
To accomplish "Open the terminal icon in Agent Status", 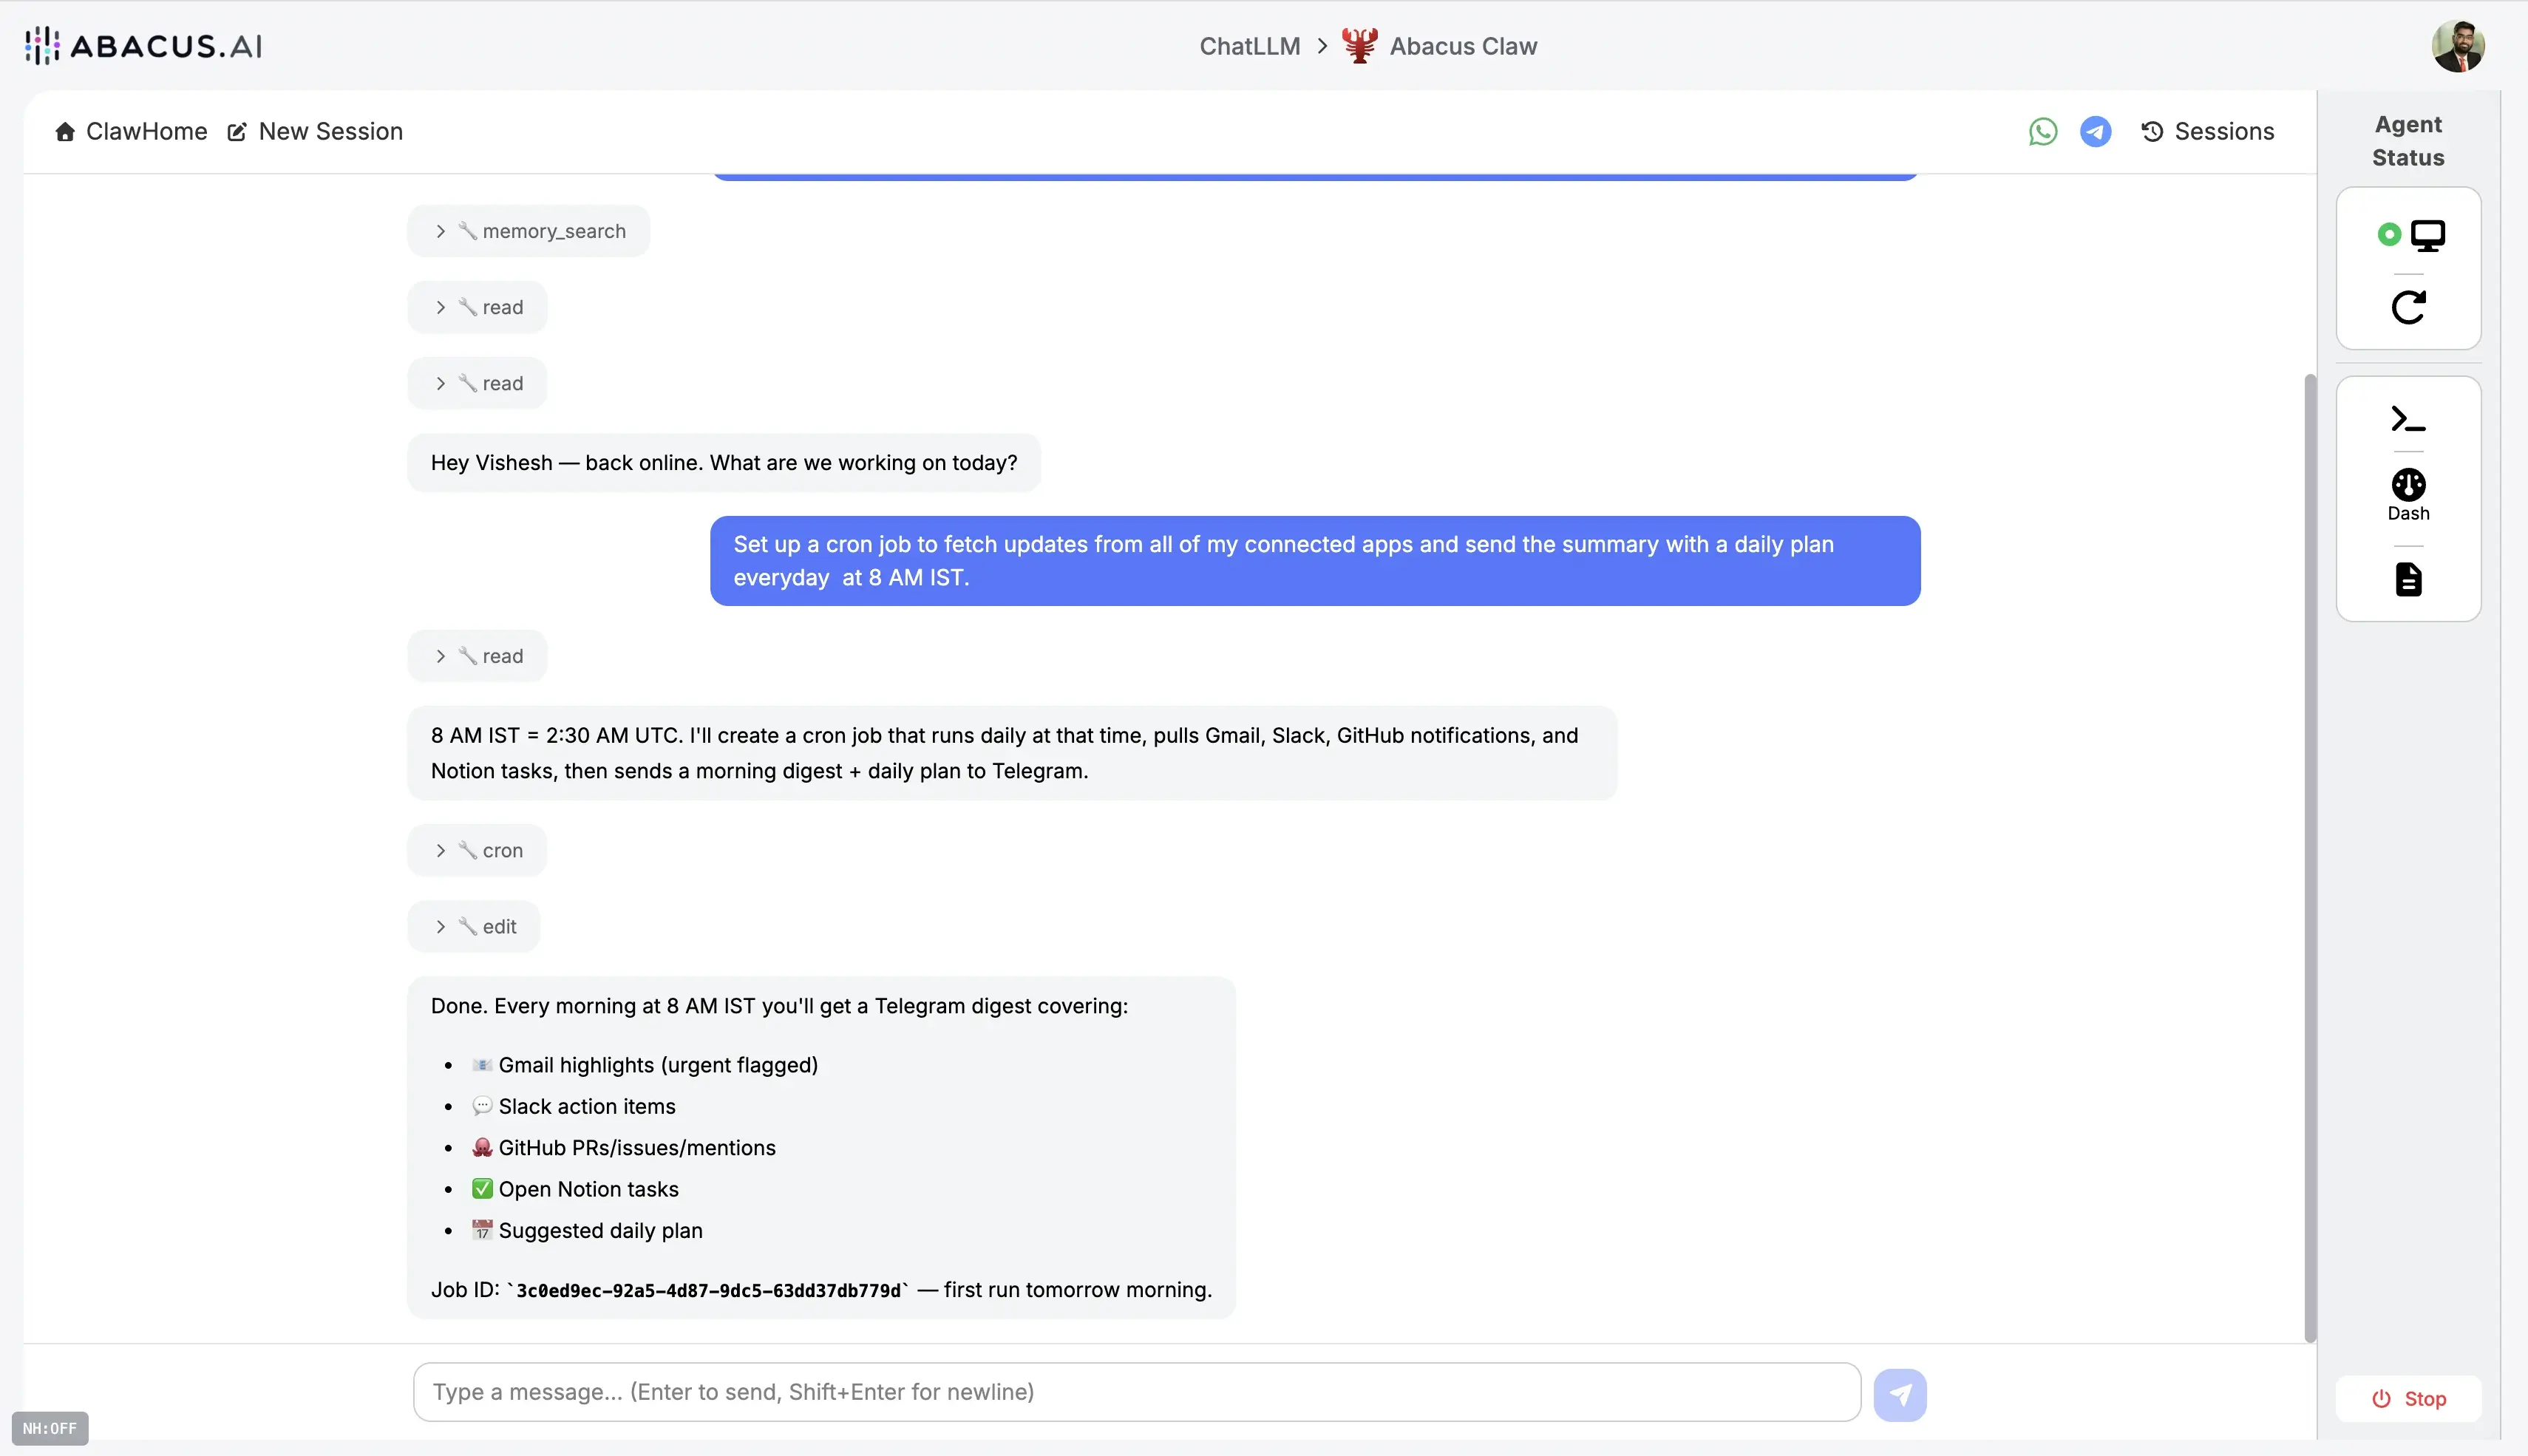I will pyautogui.click(x=2408, y=419).
